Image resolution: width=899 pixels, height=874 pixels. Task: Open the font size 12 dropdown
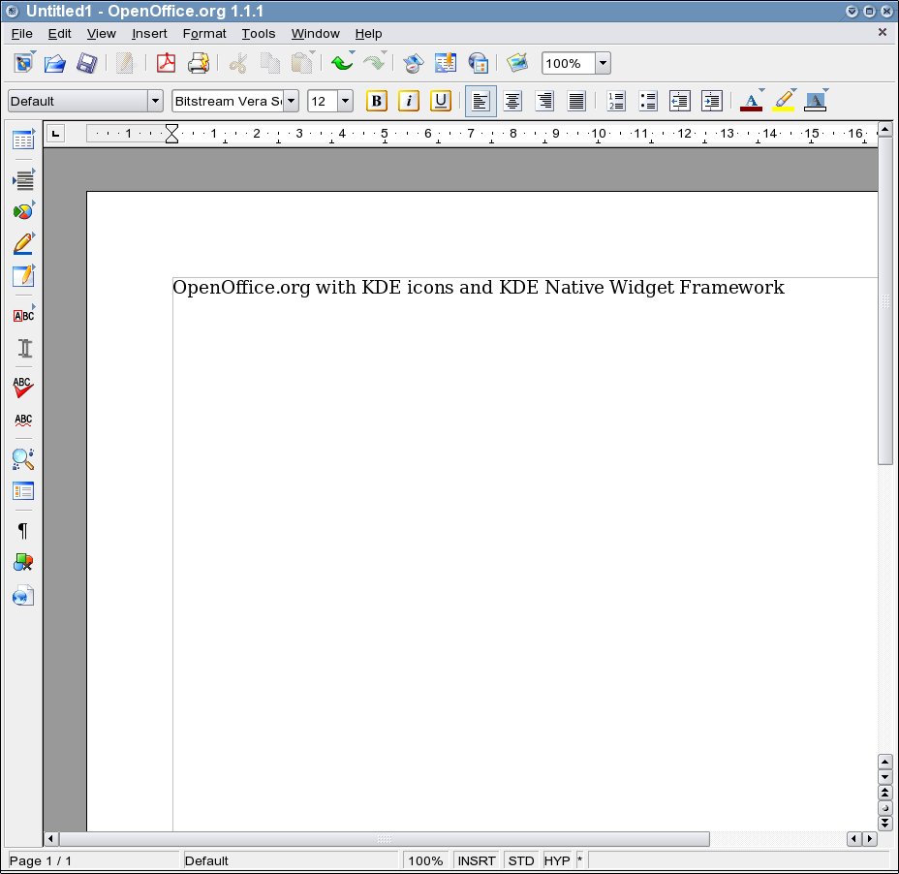pos(345,101)
